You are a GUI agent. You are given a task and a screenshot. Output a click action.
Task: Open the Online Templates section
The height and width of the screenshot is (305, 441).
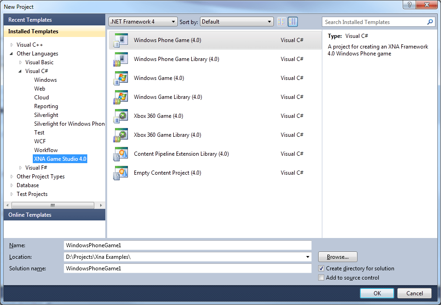(x=54, y=215)
